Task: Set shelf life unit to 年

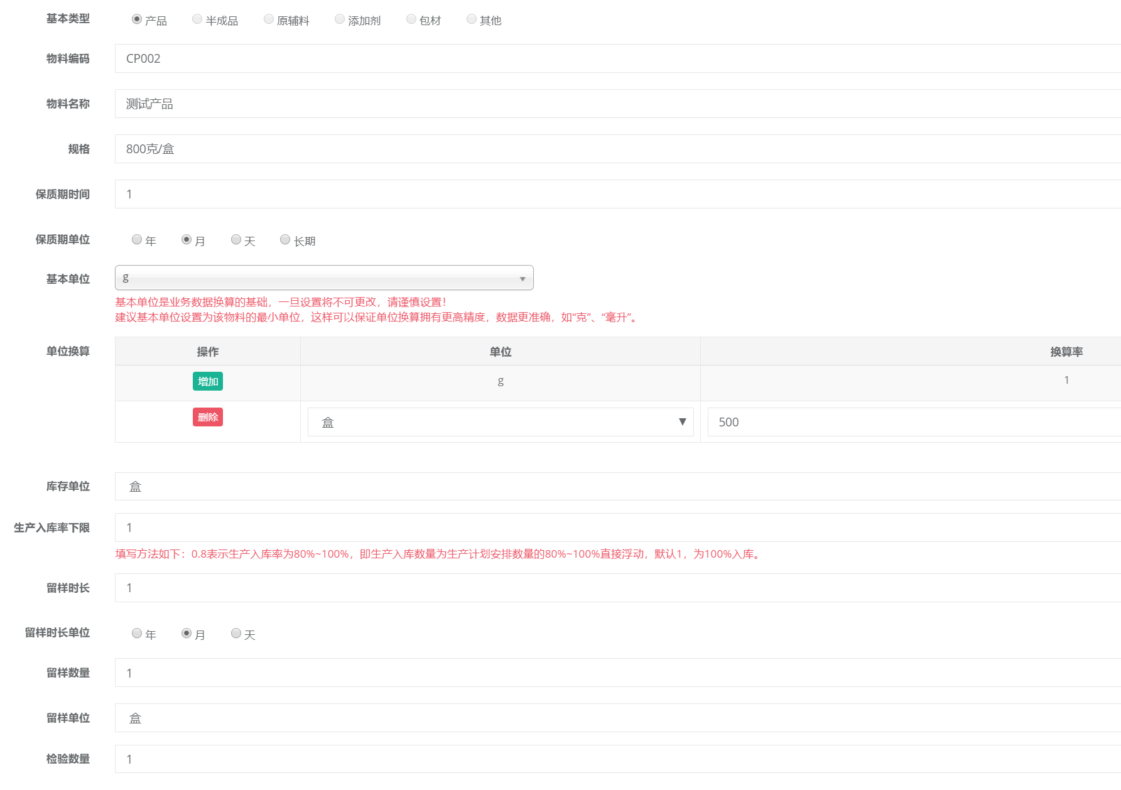Action: click(x=137, y=240)
